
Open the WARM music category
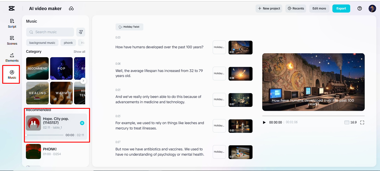pyautogui.click(x=61, y=93)
